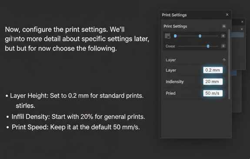Click the Layer section header label
Image resolution: width=250 pixels, height=159 pixels.
click(171, 60)
